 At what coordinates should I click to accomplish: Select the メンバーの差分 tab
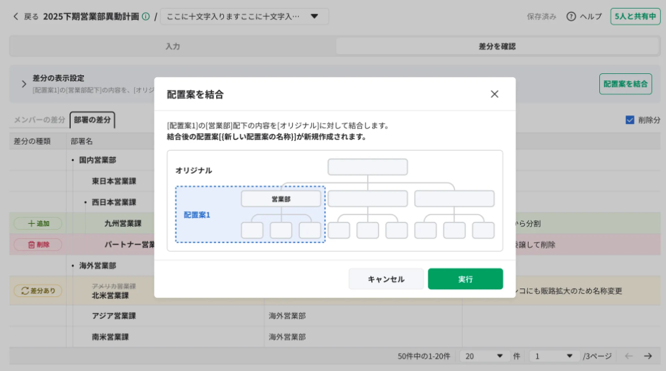coord(40,120)
